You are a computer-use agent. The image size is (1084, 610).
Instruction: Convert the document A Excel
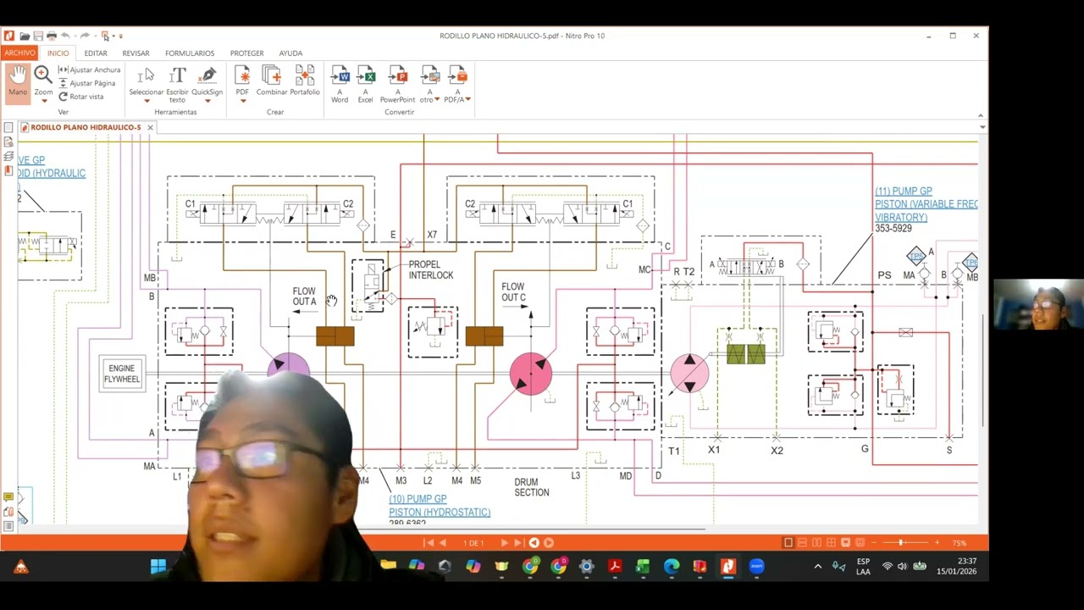[x=365, y=84]
